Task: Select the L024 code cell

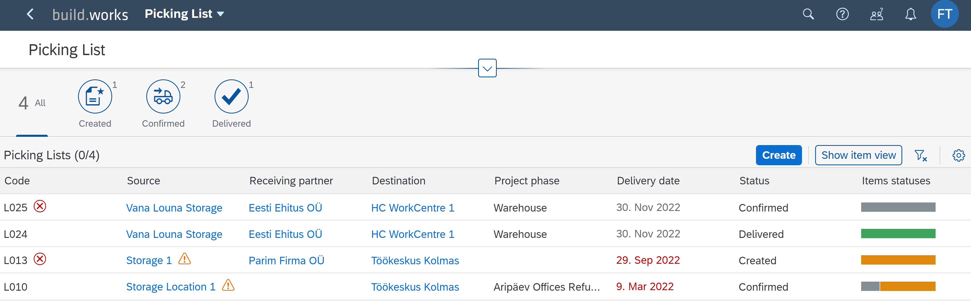Action: click(16, 234)
